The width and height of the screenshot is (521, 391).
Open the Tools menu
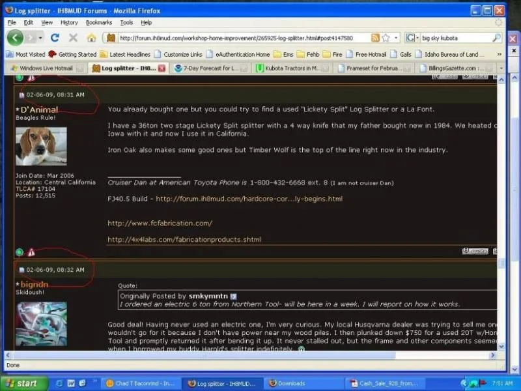pos(126,22)
